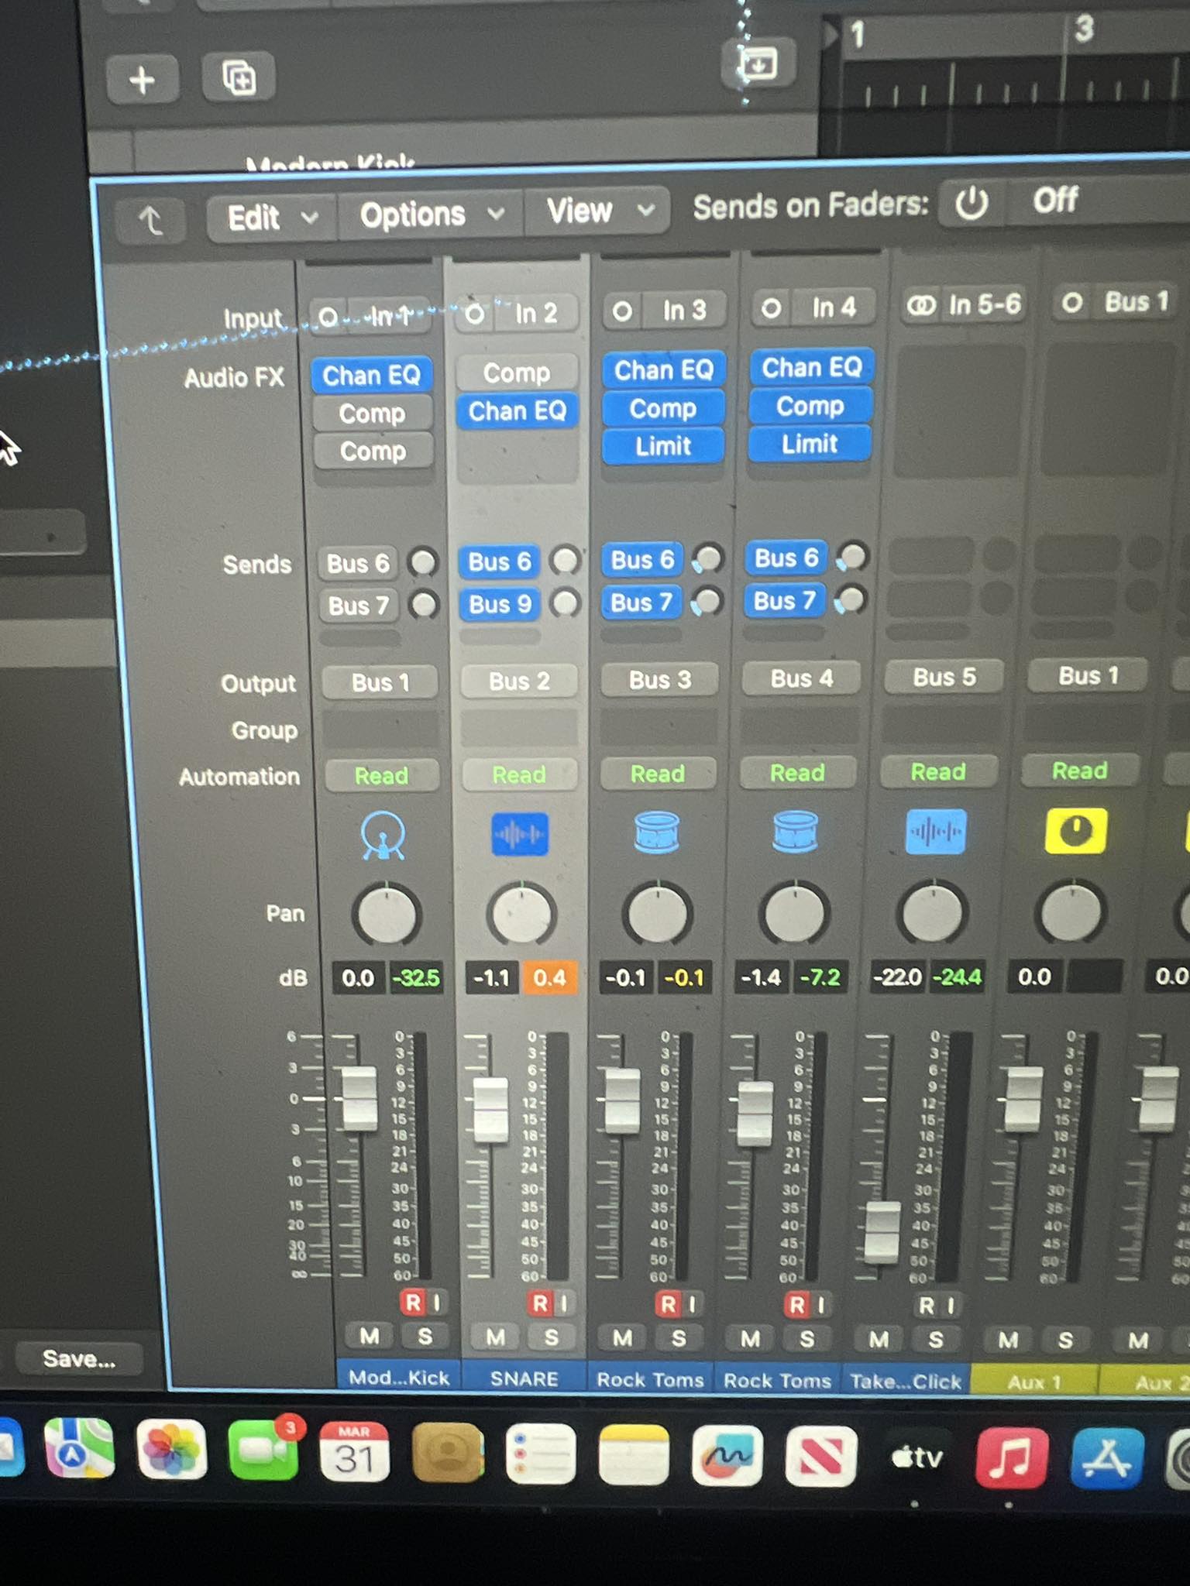Image resolution: width=1190 pixels, height=1586 pixels.
Task: Click the SNARE track name label
Action: click(x=524, y=1378)
